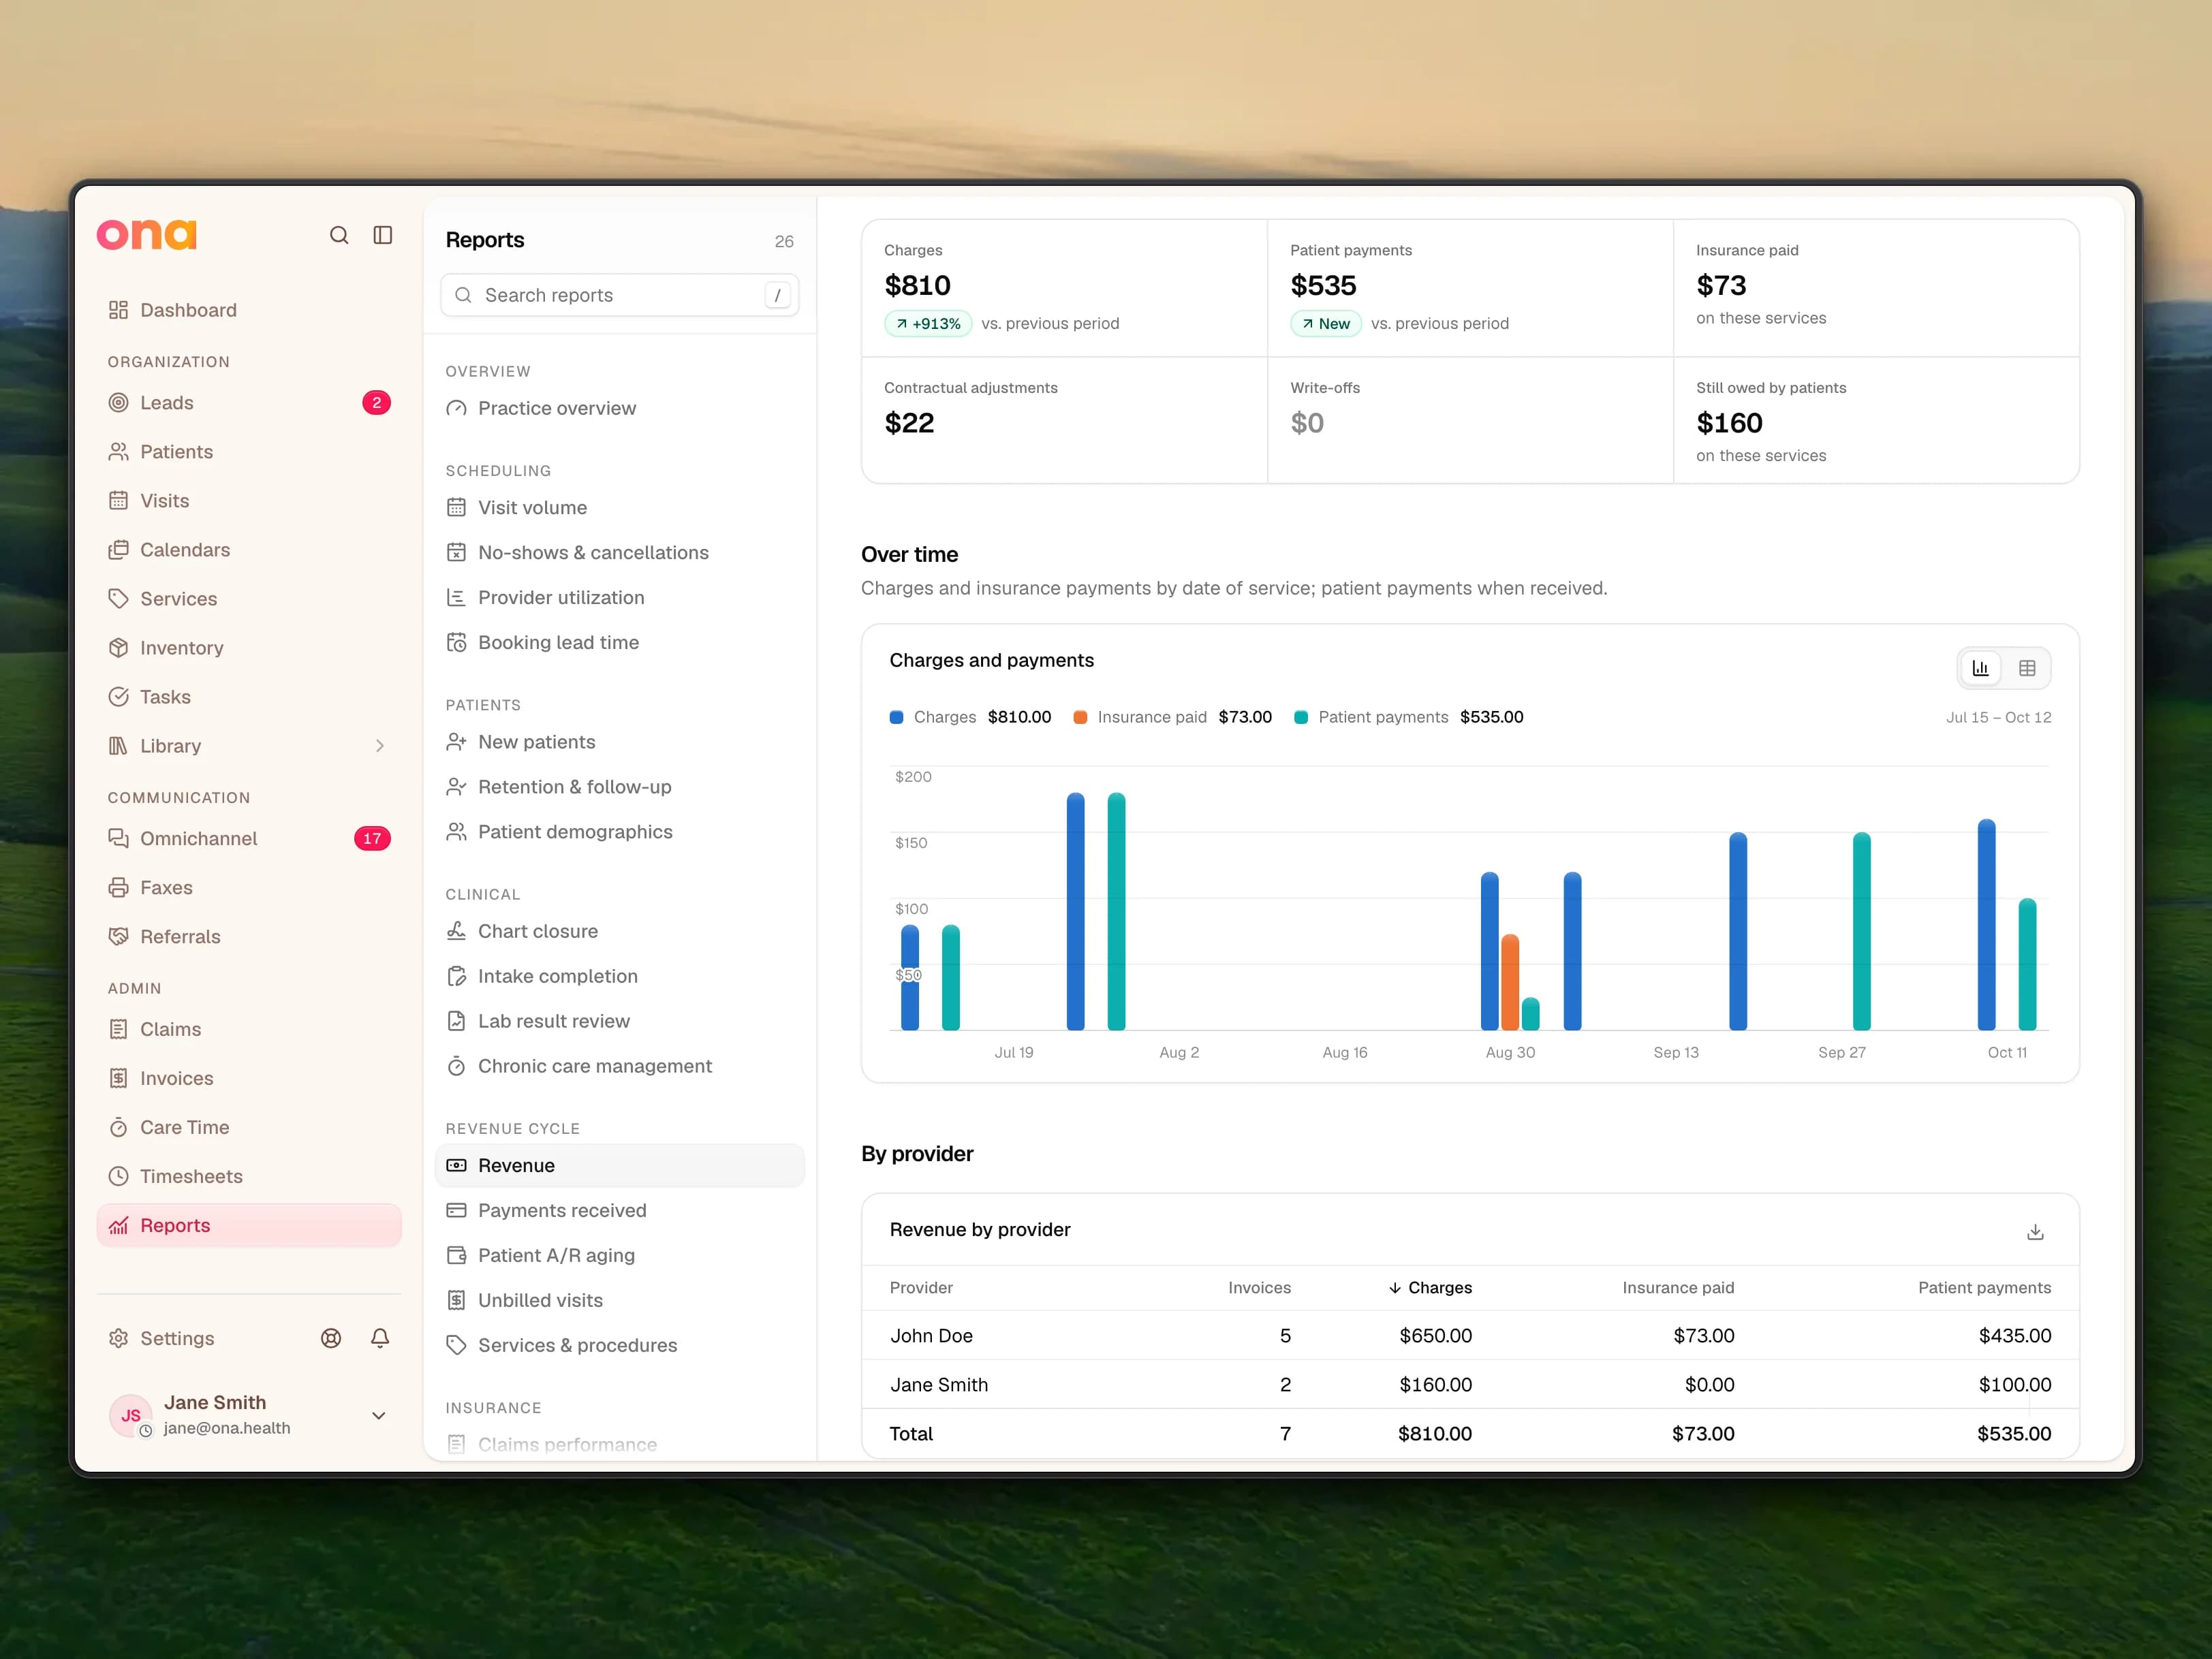Click the Patient A/R aging wallet icon

(x=456, y=1255)
